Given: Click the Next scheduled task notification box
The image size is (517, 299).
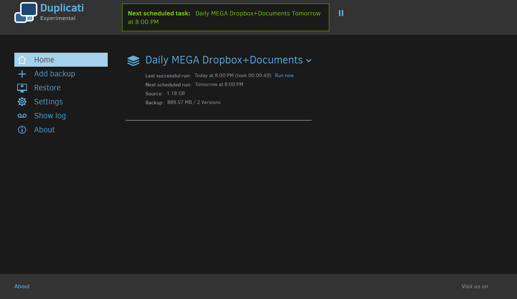Looking at the screenshot, I should click(x=225, y=18).
